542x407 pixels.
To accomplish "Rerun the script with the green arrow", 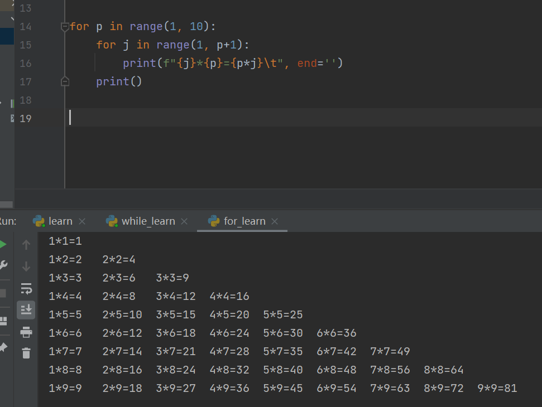I will (x=3, y=244).
